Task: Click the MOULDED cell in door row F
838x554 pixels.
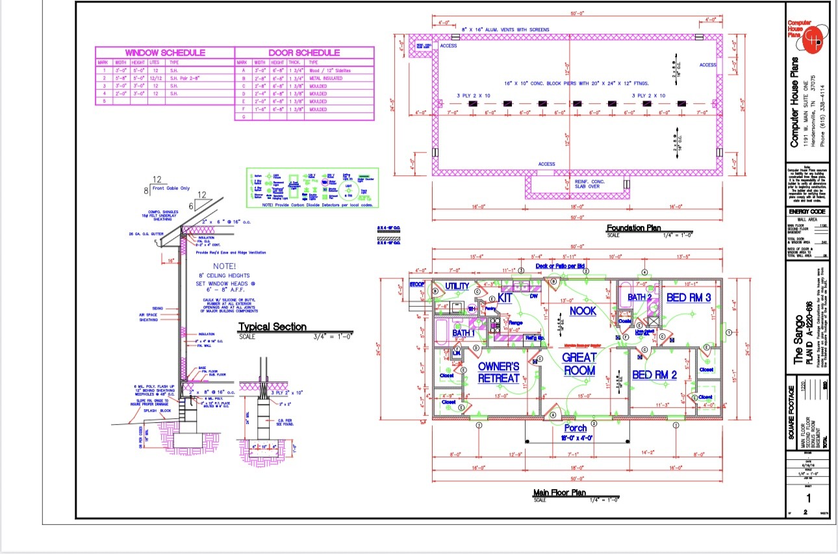Action: pos(318,110)
